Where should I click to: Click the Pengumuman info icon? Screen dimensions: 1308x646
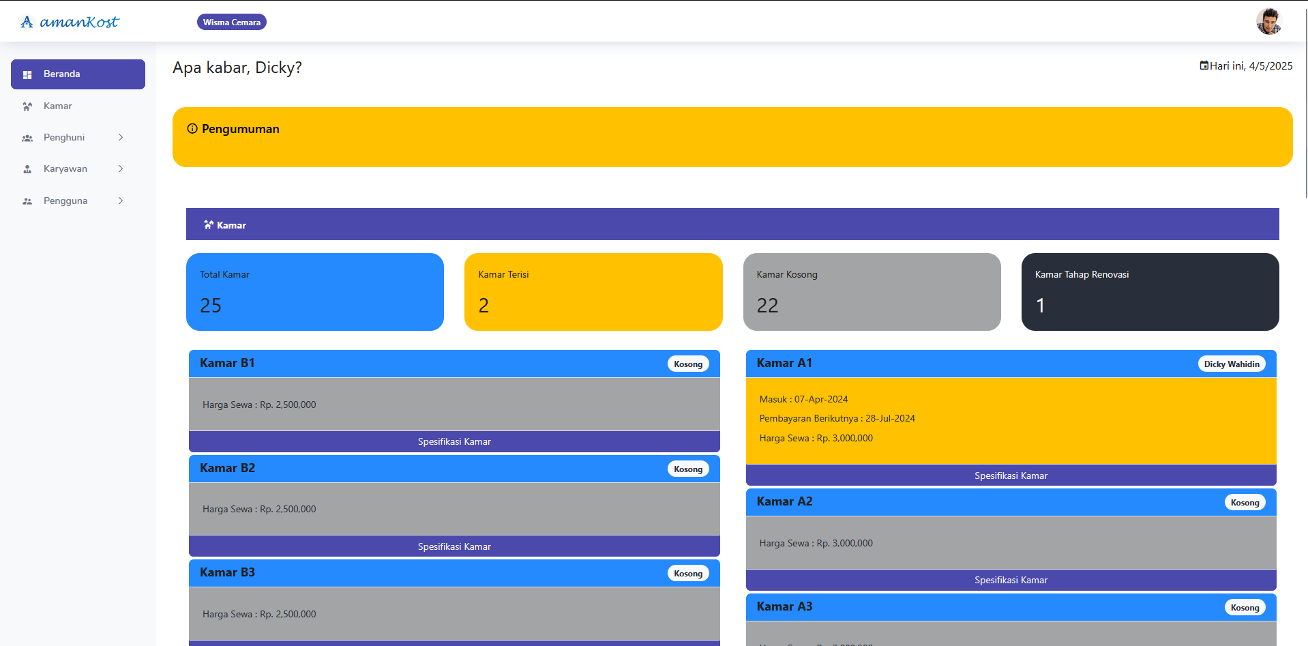(x=192, y=129)
